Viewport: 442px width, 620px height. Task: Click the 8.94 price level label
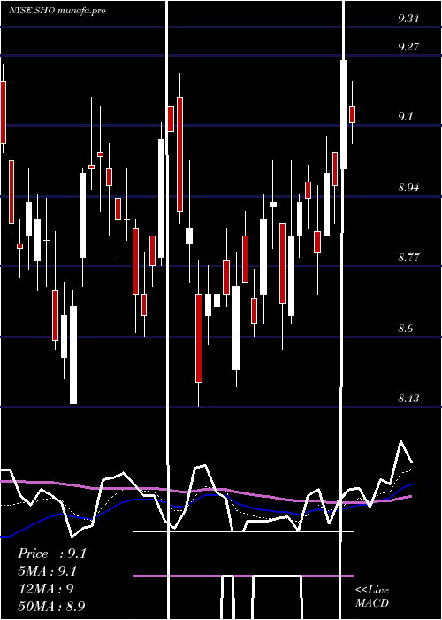[408, 187]
